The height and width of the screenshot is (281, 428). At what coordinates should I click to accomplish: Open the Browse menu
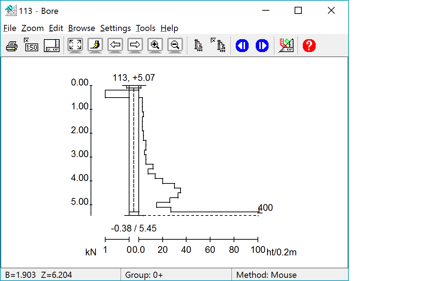pyautogui.click(x=82, y=28)
